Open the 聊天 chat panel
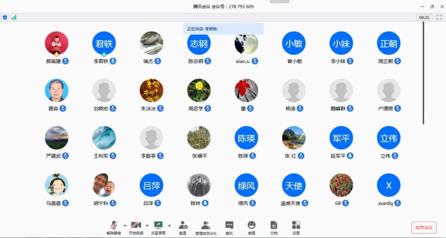 [x=229, y=226]
